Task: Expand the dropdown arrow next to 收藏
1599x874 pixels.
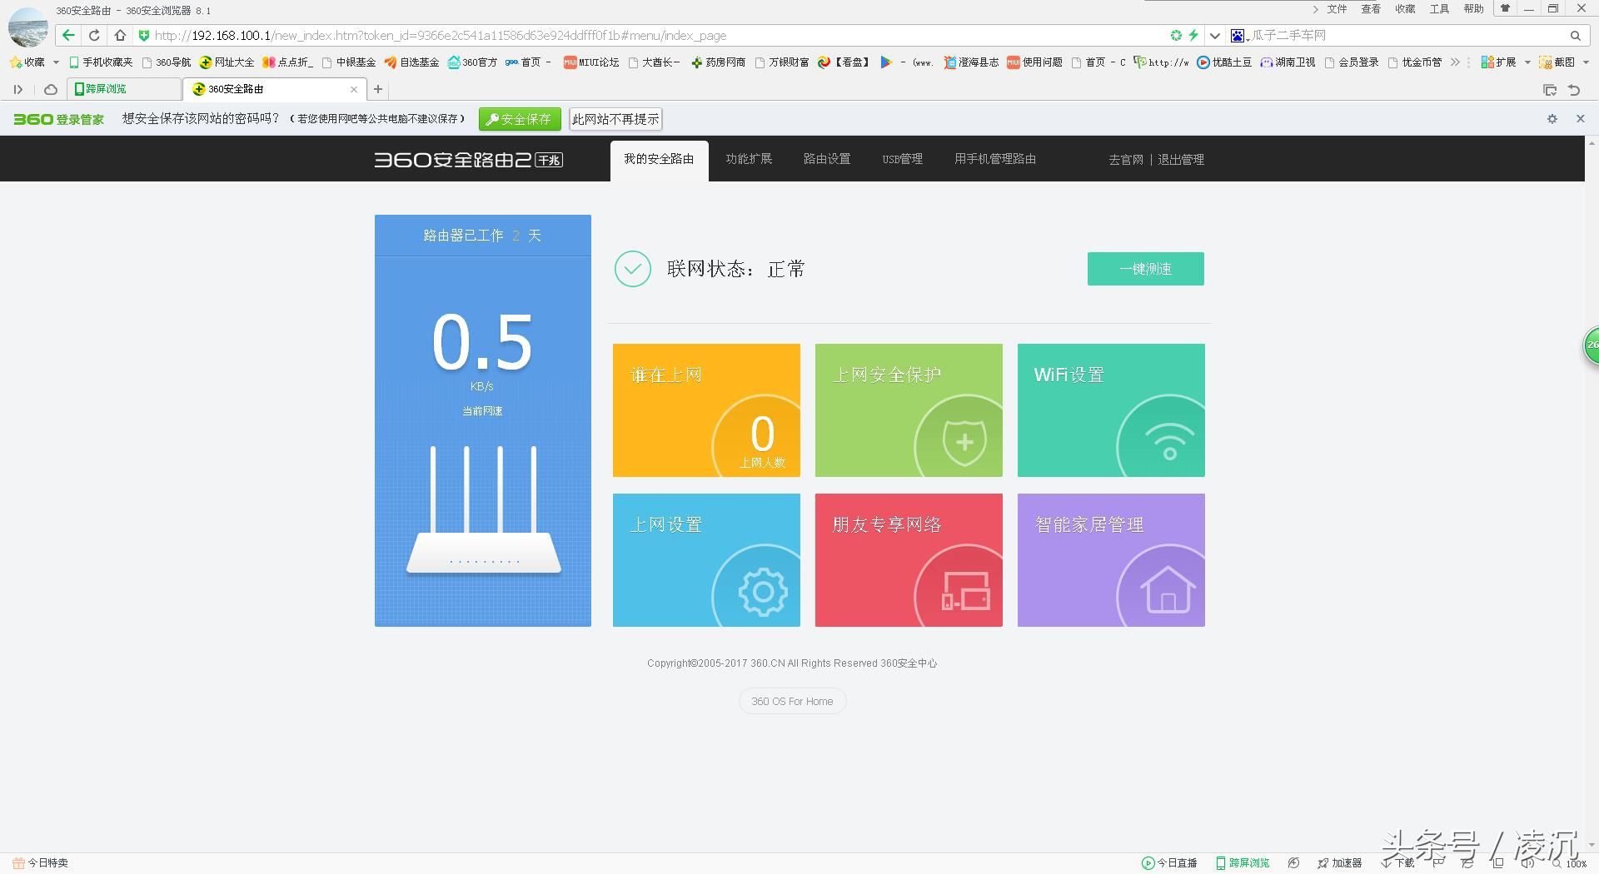Action: (56, 62)
